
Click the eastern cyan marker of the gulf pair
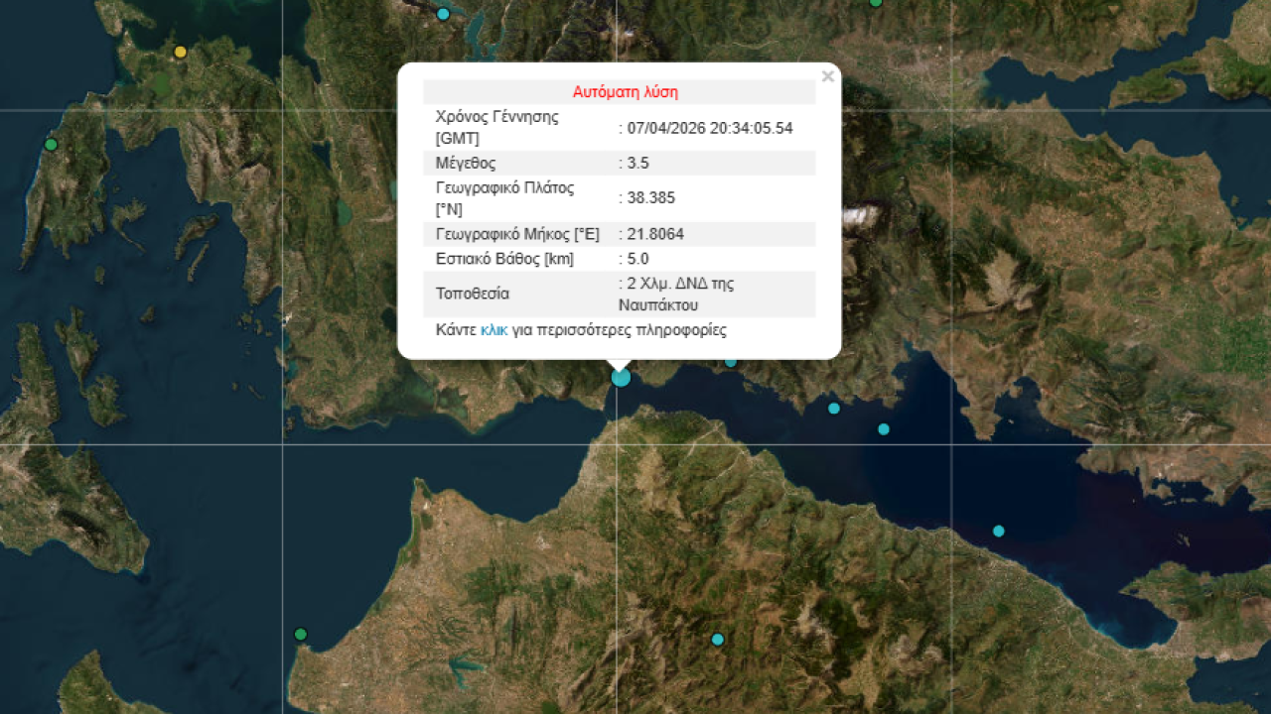(884, 429)
